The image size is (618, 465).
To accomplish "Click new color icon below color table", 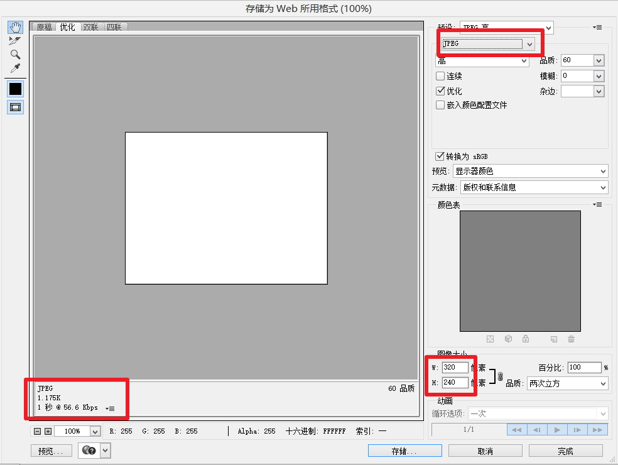I will [x=554, y=339].
